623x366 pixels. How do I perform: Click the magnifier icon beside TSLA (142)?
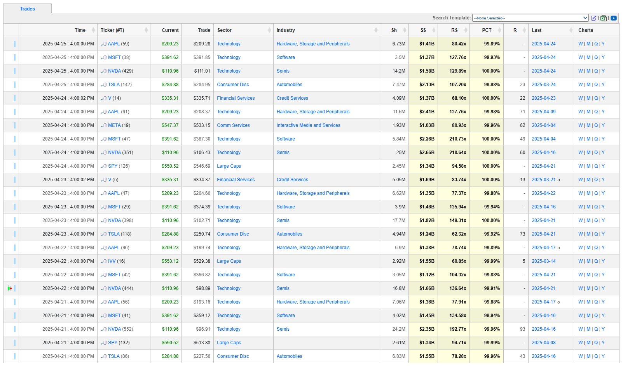(103, 85)
